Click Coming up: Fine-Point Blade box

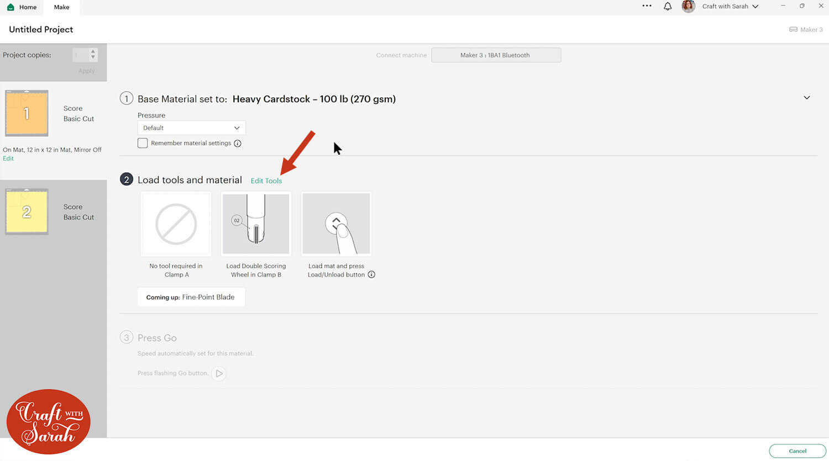pos(191,297)
